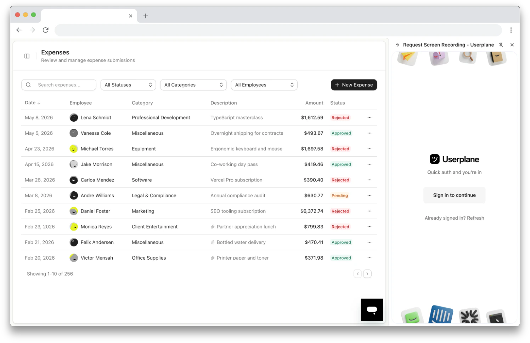Click the Employee column header
Screen dimensions: 530x343
81,103
